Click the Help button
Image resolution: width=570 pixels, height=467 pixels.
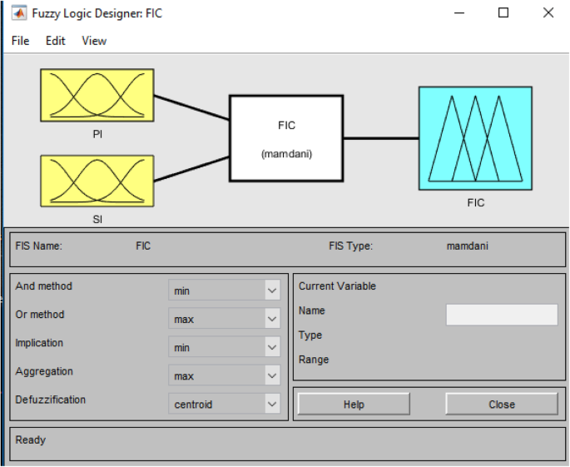click(x=354, y=404)
